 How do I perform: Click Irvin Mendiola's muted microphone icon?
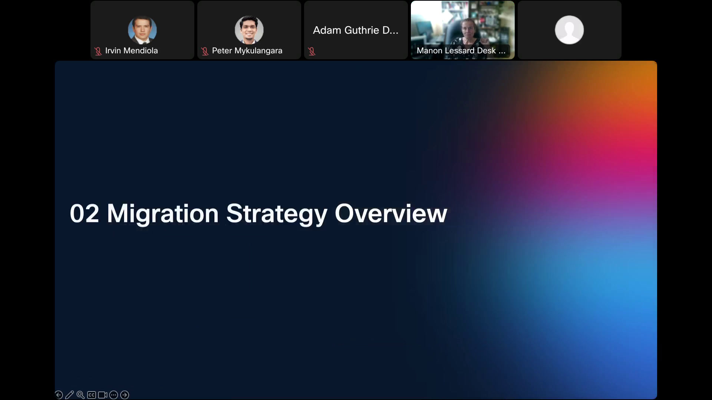tap(98, 51)
